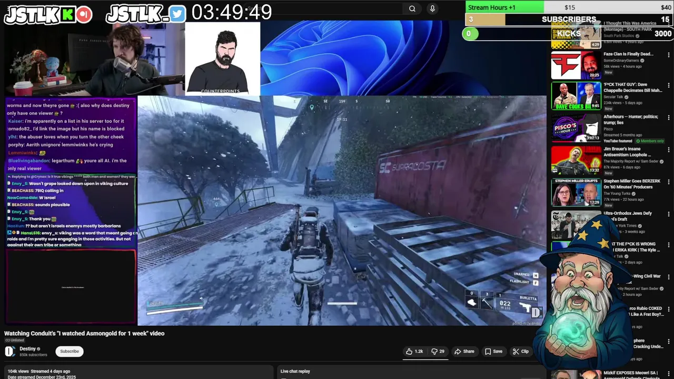Screen dimensions: 674x379
Task: Subscribe to the Destiny channel
Action: [x=70, y=351]
